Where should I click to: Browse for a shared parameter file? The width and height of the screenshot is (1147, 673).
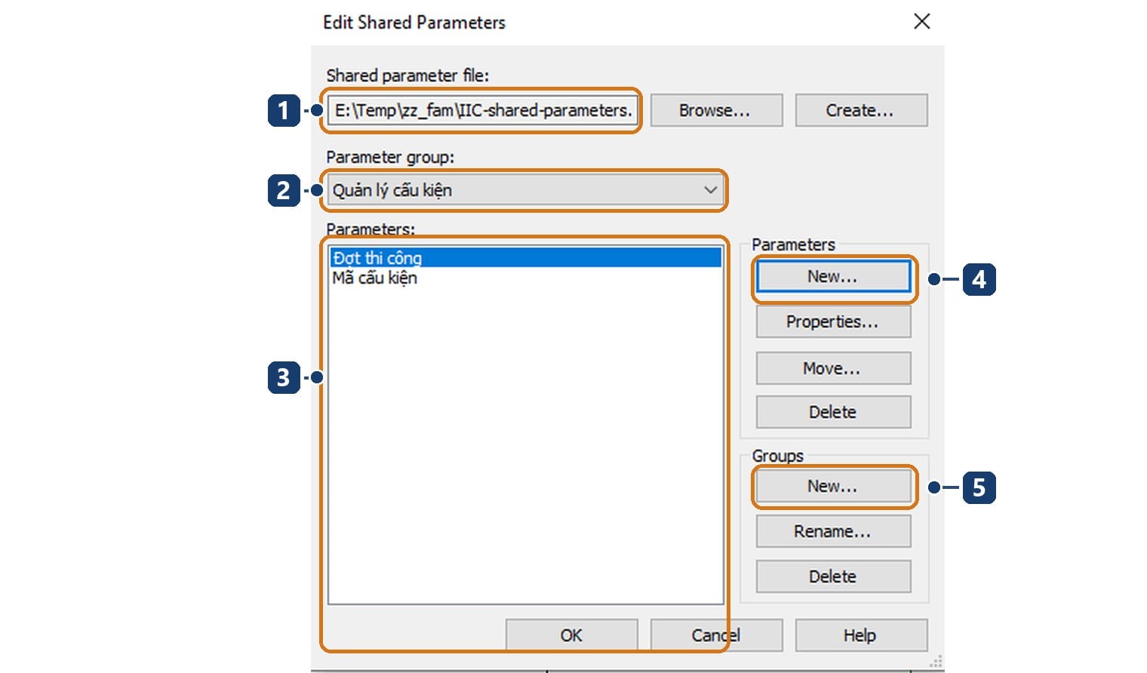716,110
